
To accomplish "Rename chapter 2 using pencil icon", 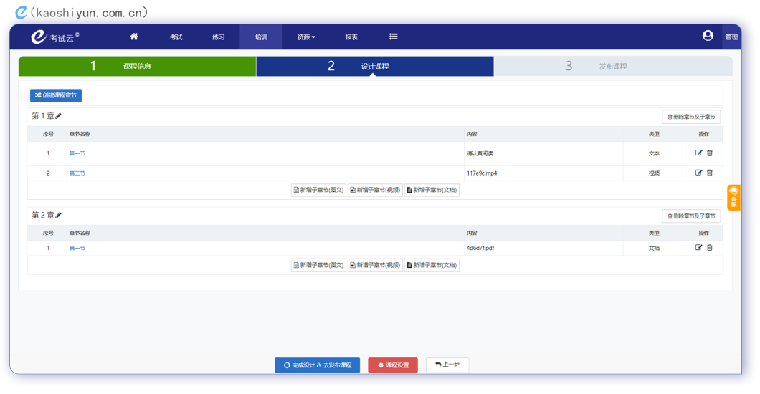I will point(59,216).
